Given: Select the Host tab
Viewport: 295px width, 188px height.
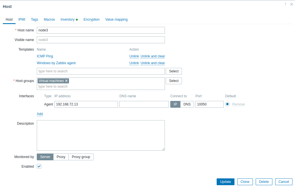Looking at the screenshot, I should click(x=9, y=20).
